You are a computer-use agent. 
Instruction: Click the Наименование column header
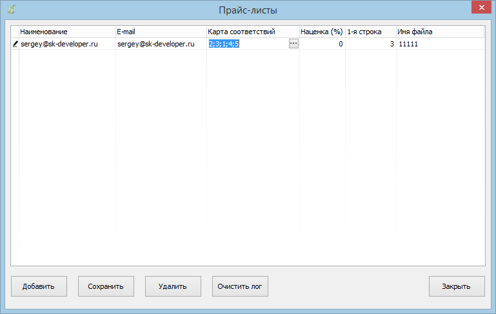tap(67, 32)
